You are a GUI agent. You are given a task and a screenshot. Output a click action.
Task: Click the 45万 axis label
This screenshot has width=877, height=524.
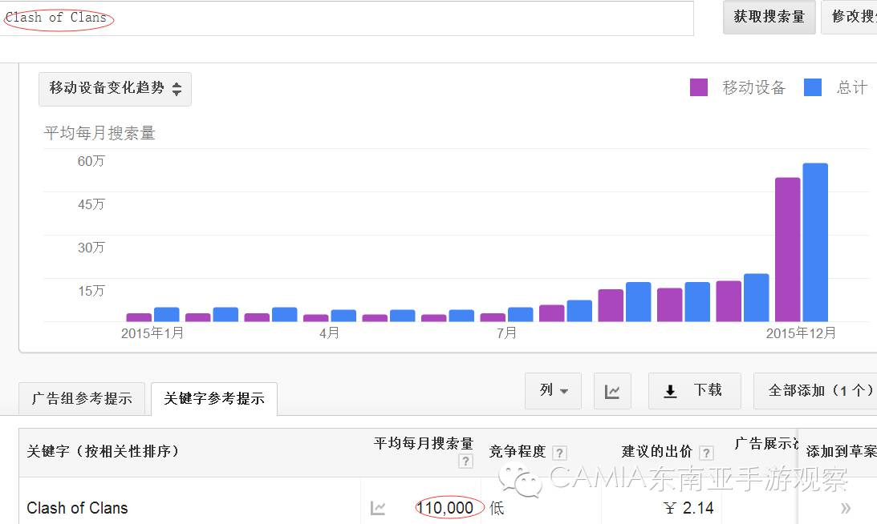(x=91, y=204)
